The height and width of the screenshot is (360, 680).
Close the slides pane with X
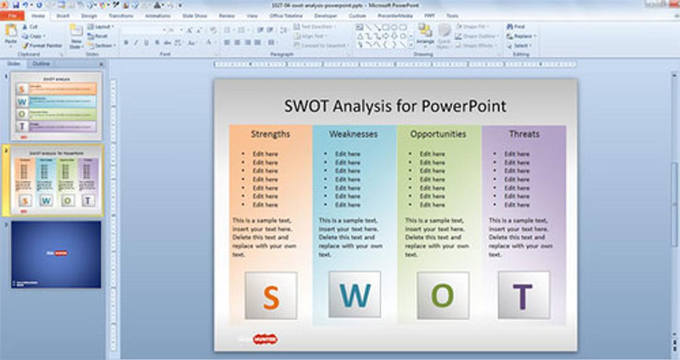(101, 64)
